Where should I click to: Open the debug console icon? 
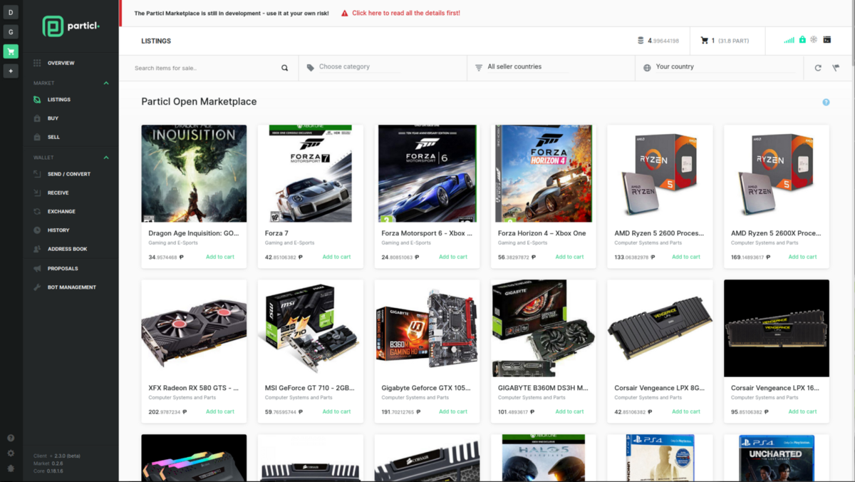pos(826,40)
